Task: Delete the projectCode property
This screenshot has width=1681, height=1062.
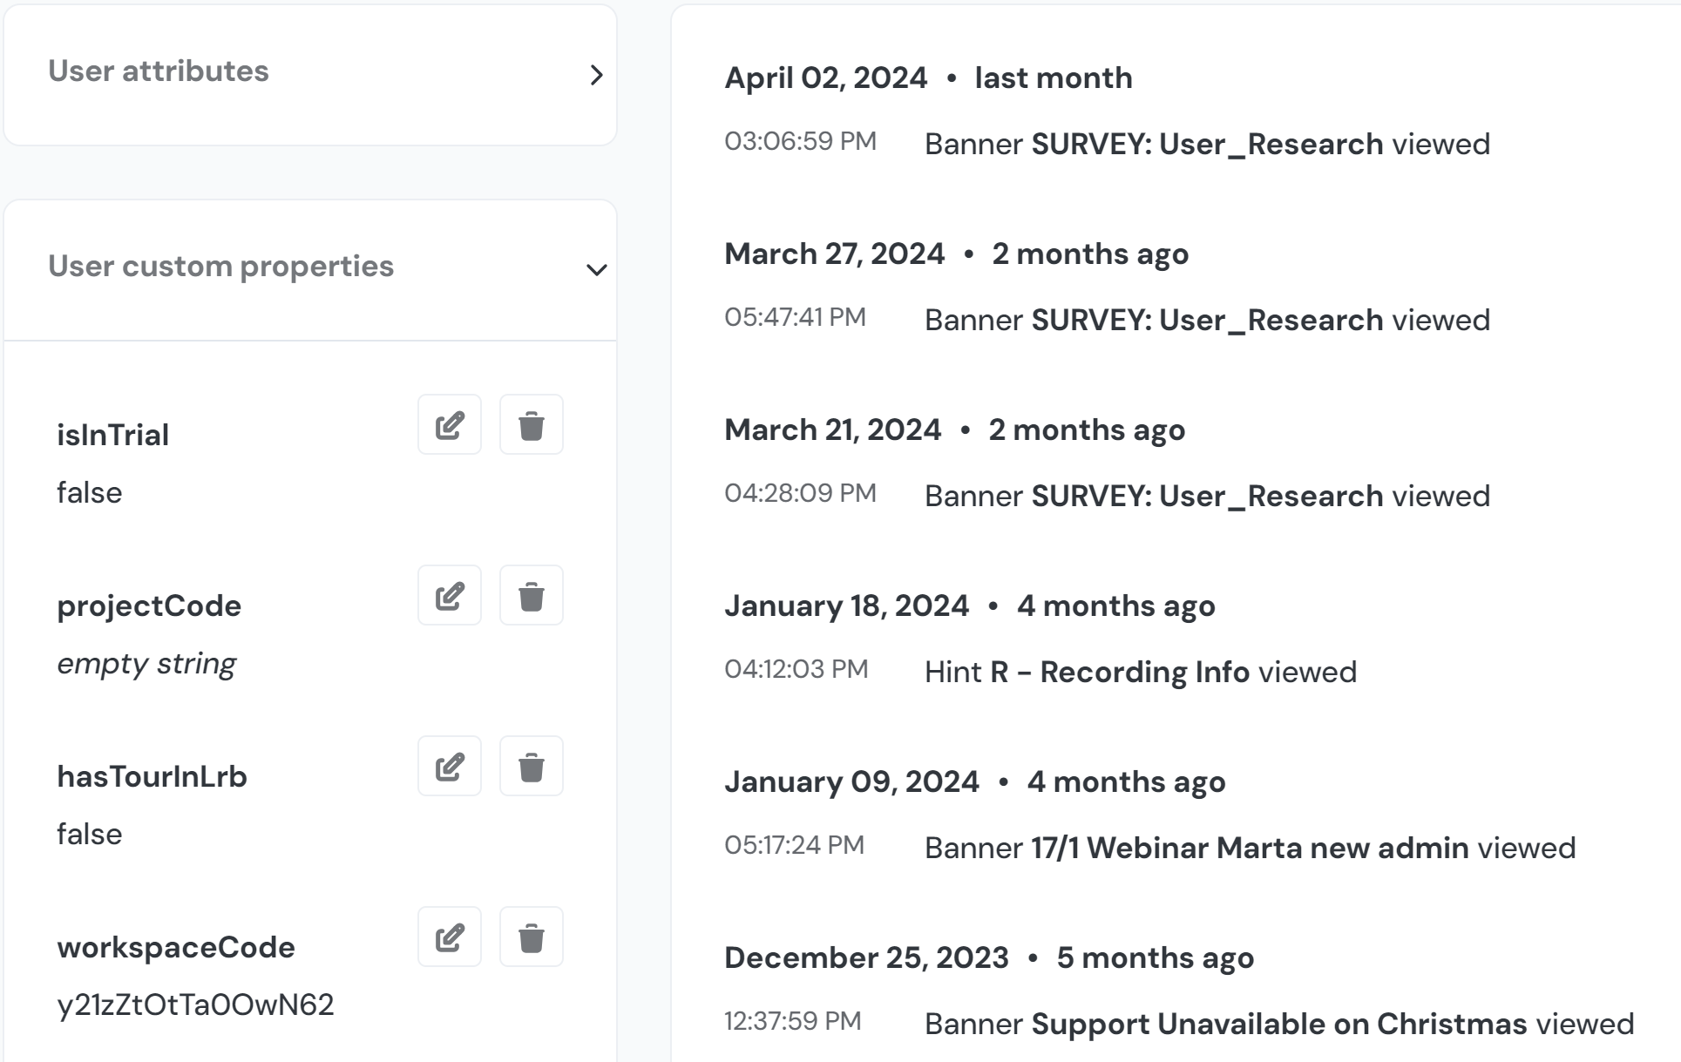Action: pos(532,596)
